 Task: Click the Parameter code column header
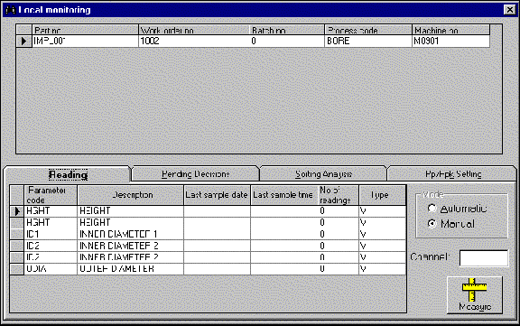click(51, 195)
